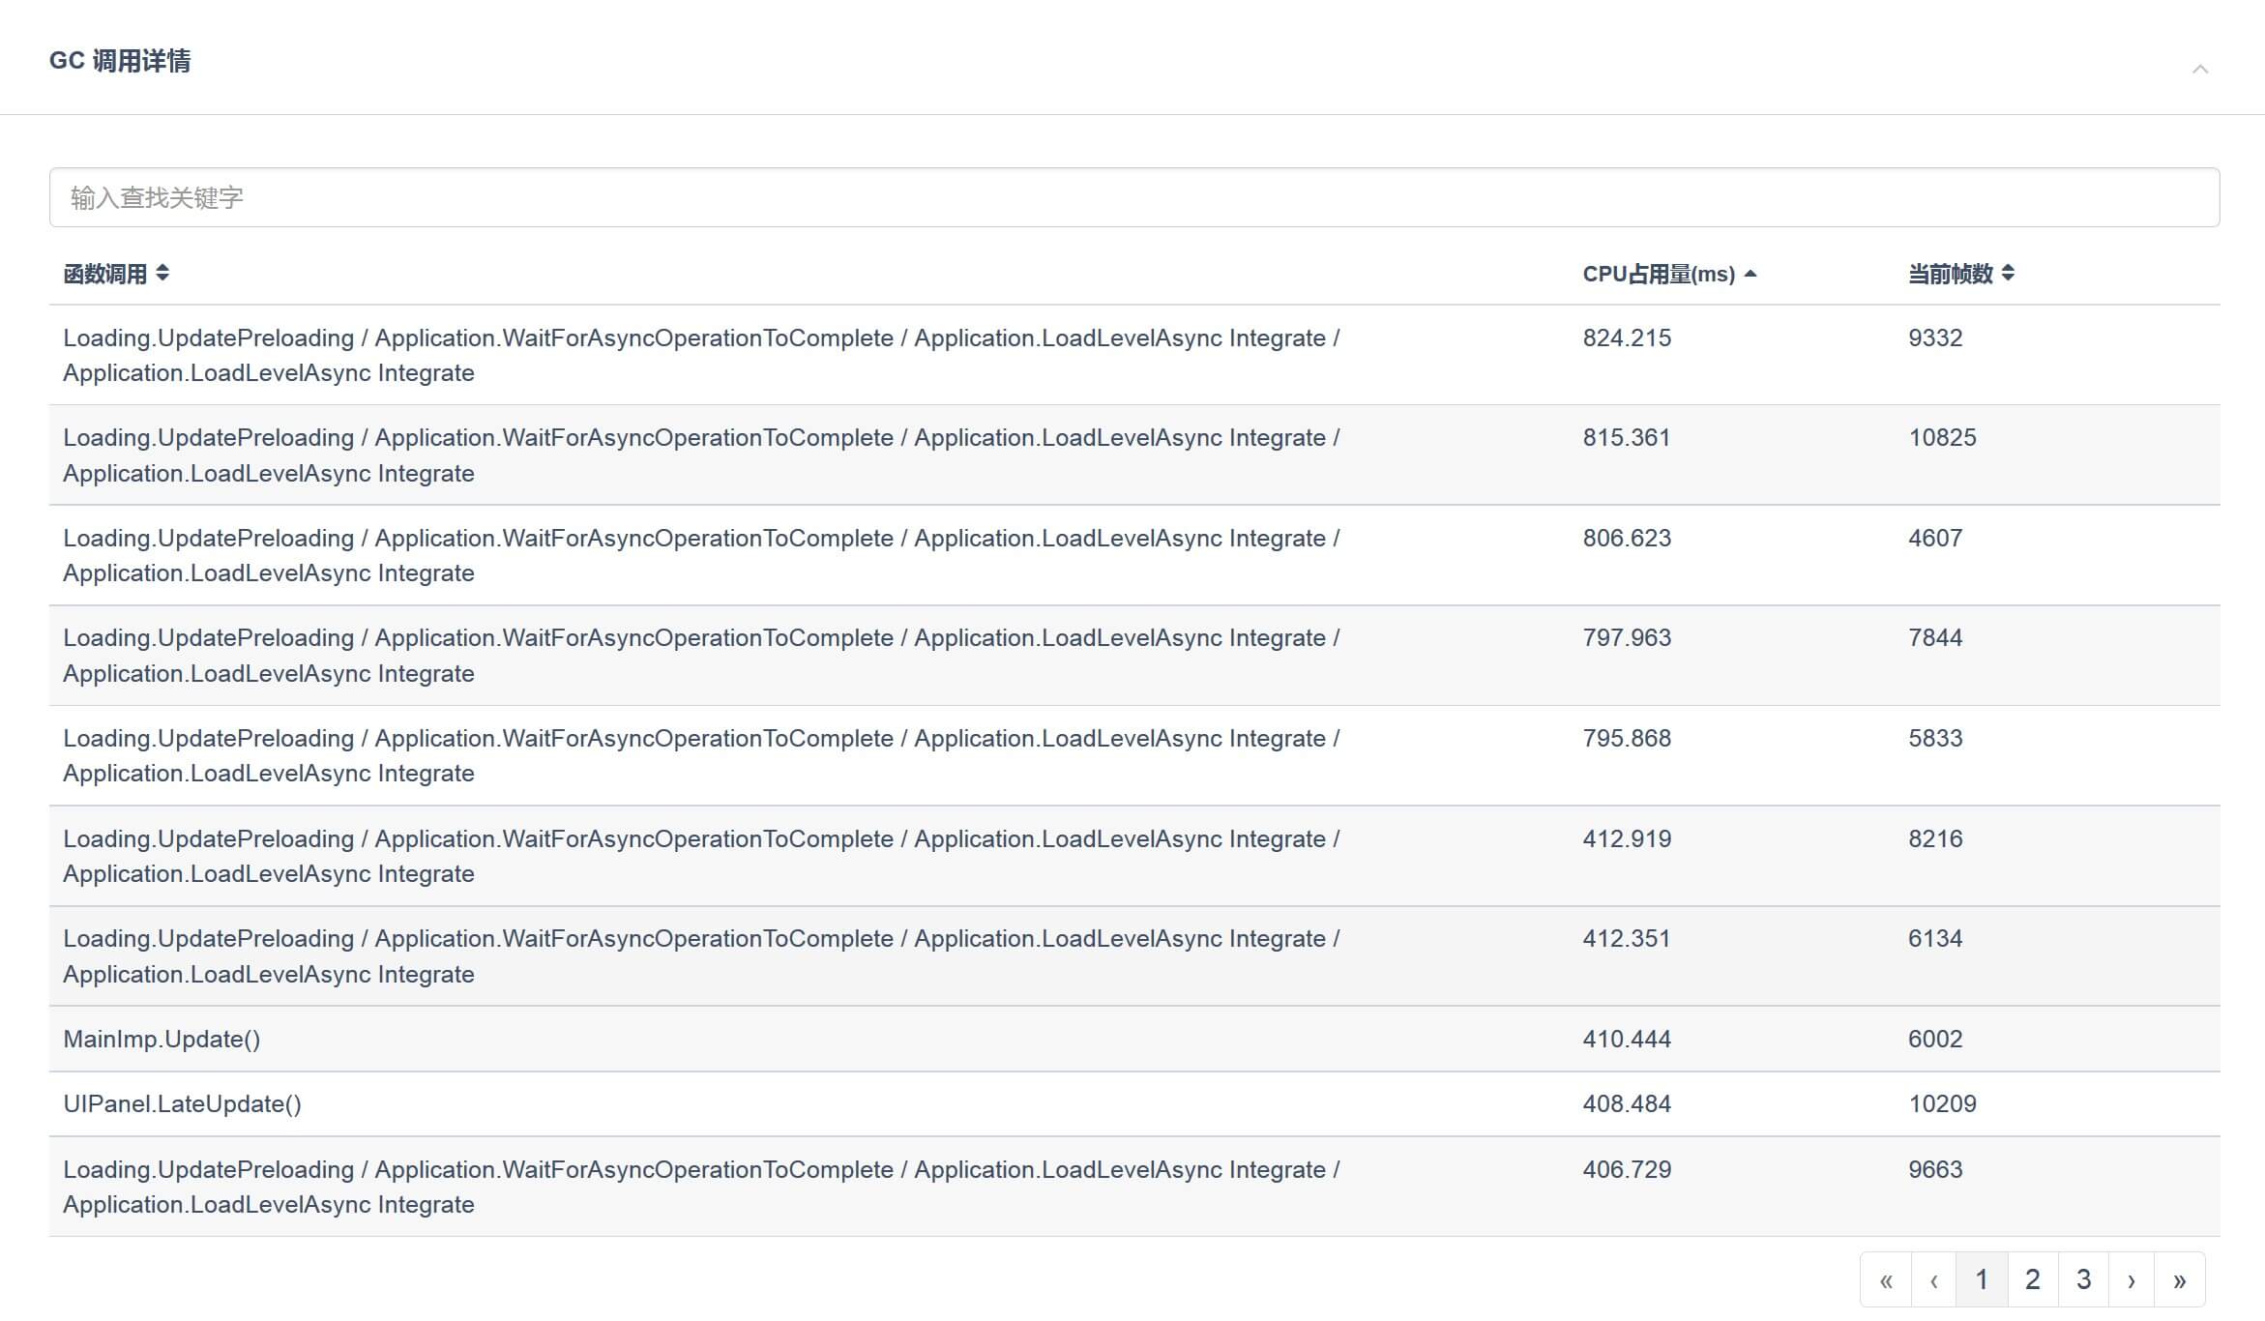Screen dimensions: 2265x1321
Task: Click row with frame number 10825
Action: [x=1942, y=438]
